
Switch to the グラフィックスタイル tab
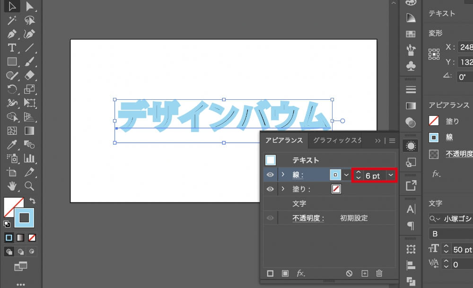pos(337,140)
